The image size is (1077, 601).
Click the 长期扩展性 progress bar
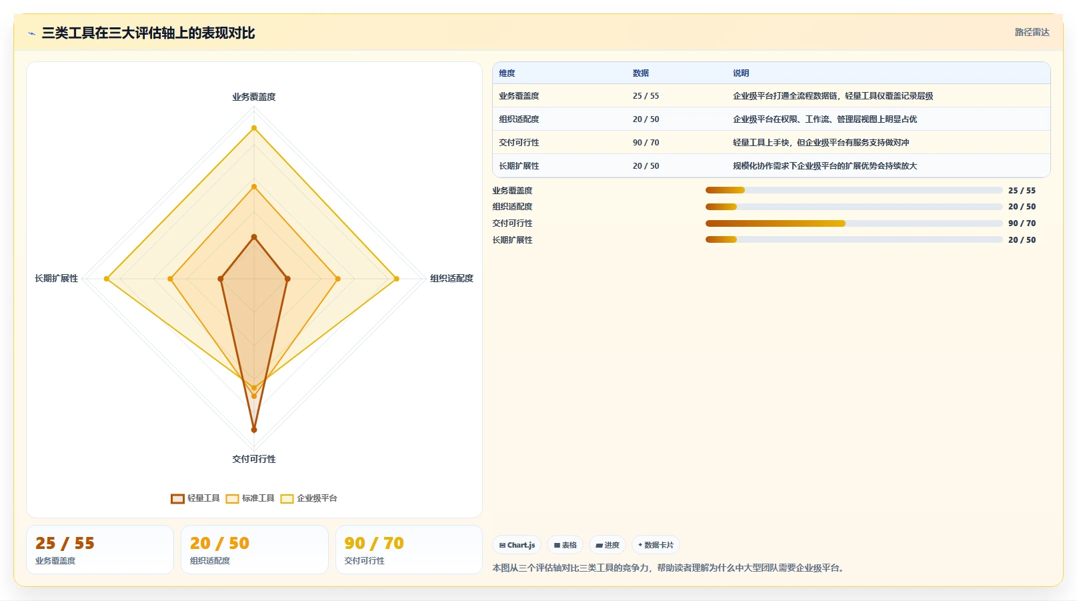(854, 239)
